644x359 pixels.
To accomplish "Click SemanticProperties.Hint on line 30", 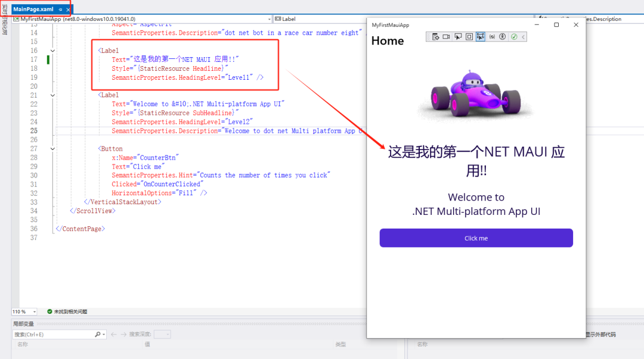I will (221, 175).
